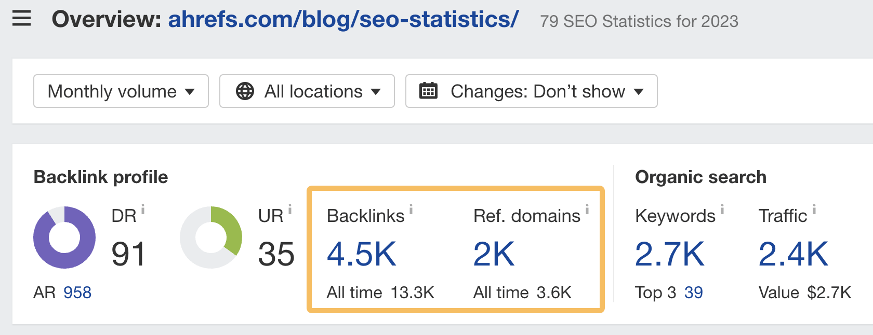The image size is (873, 335).
Task: Click the calendar icon in Changes filter
Action: tap(428, 91)
